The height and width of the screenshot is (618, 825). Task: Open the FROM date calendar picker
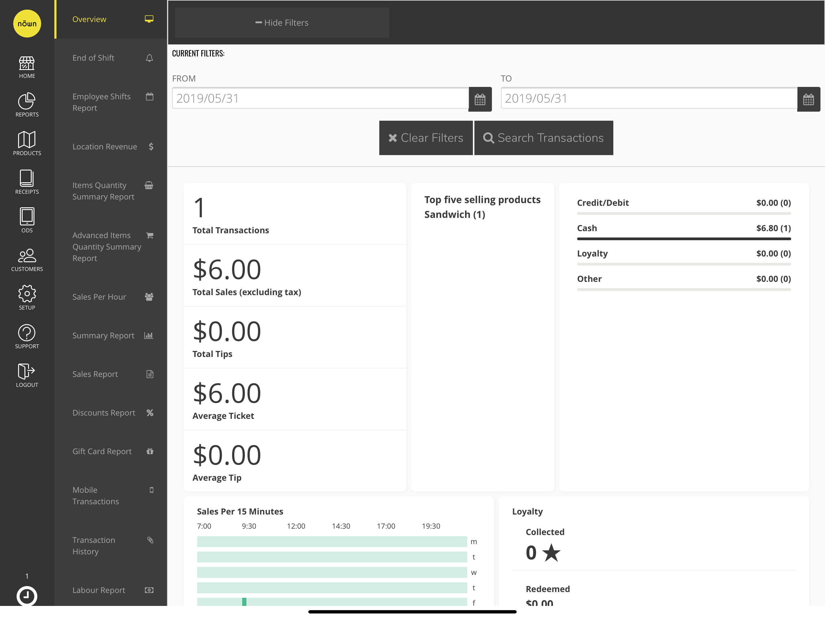(x=480, y=99)
